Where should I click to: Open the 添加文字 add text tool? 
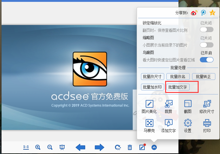pyautogui.click(x=168, y=126)
